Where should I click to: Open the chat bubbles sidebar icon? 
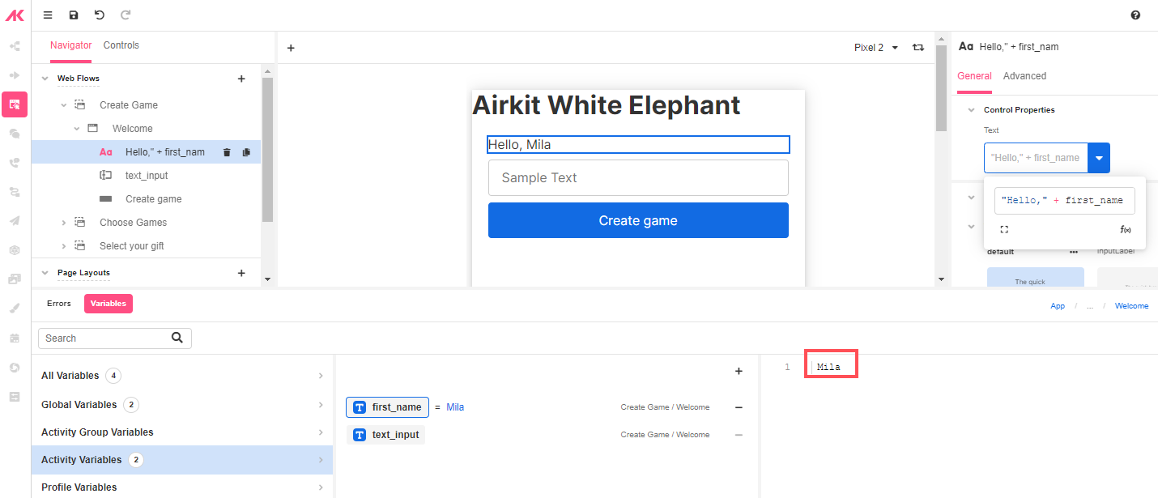15,134
